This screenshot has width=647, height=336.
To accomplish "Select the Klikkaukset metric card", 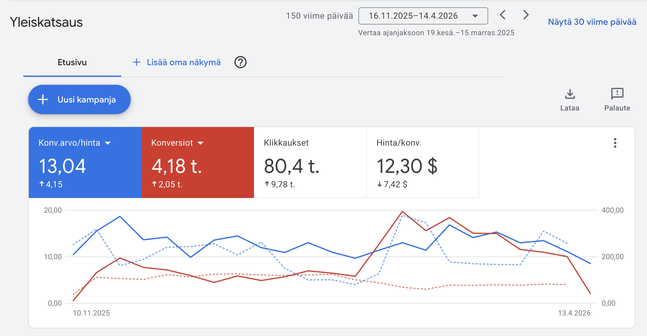I will (x=310, y=162).
